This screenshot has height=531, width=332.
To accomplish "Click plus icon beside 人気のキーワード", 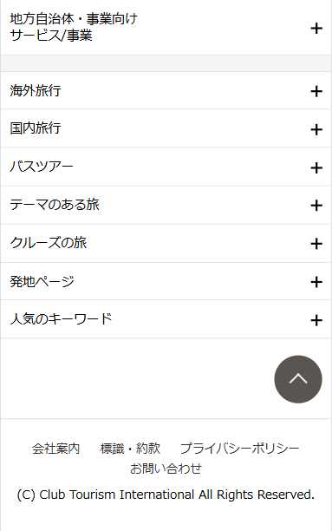I will click(316, 320).
